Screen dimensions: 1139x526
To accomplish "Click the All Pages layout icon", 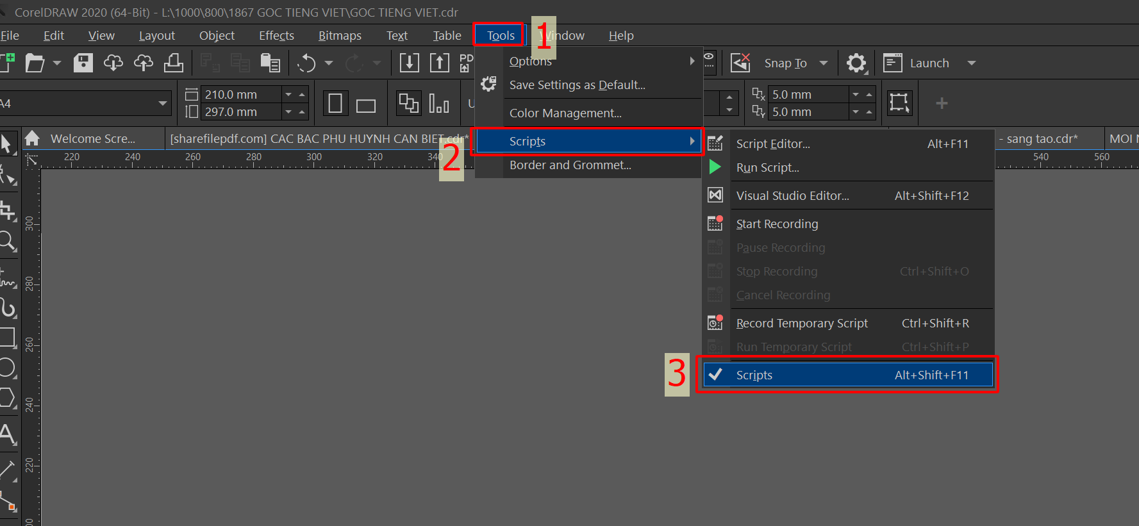I will (x=408, y=103).
